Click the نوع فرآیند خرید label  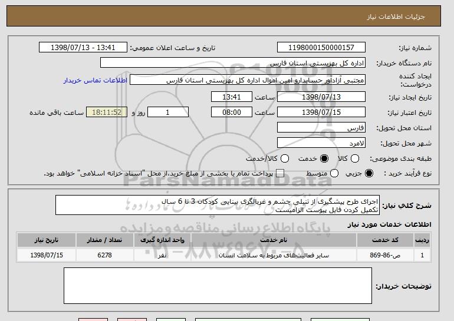click(x=407, y=174)
